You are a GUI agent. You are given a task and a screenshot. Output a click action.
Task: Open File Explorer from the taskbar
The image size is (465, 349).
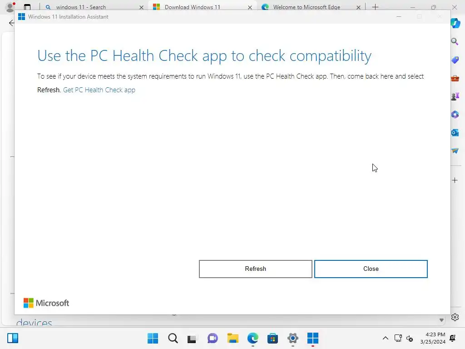[x=233, y=338]
